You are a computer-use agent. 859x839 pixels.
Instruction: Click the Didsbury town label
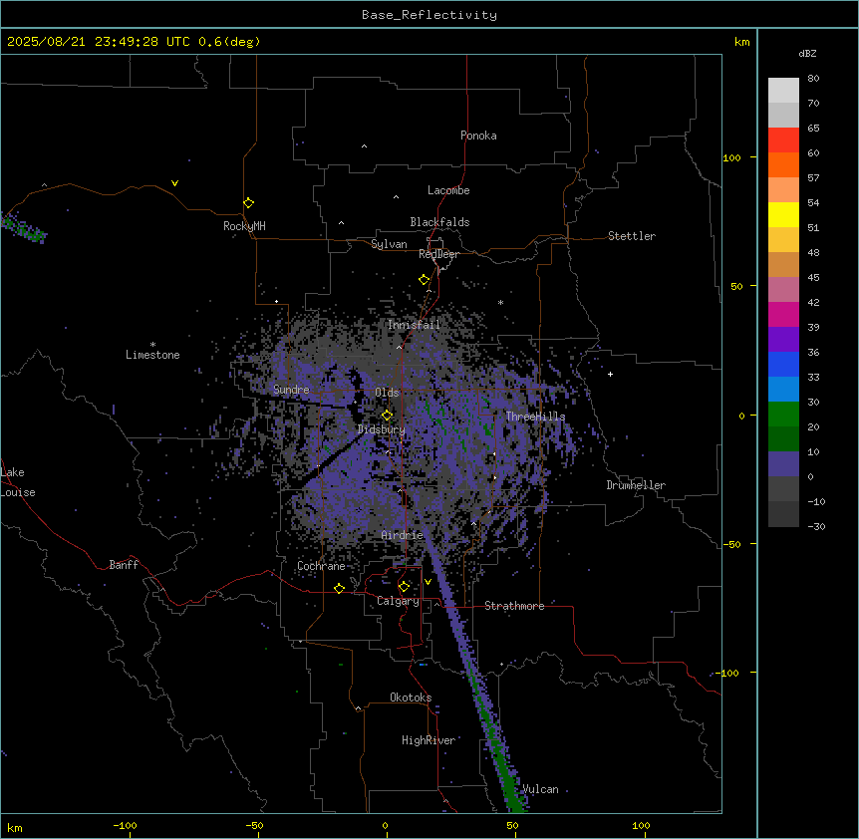pos(382,429)
